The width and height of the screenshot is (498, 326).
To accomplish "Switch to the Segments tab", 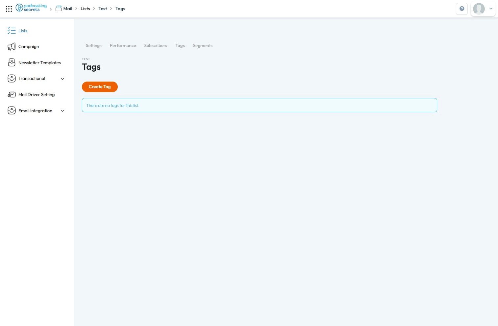I will 203,46.
